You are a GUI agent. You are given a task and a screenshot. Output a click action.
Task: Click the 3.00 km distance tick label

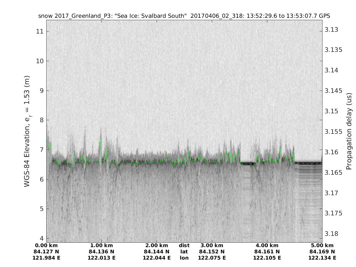tap(212, 246)
